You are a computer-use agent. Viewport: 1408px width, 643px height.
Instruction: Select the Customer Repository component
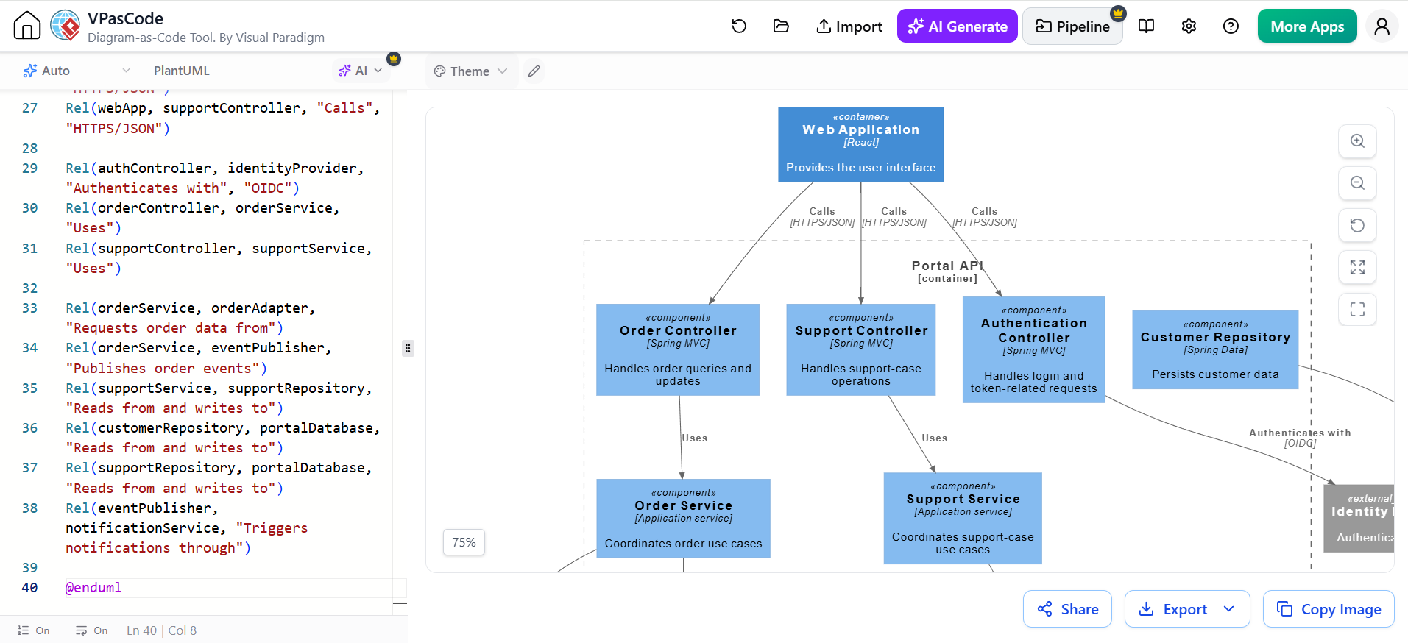pyautogui.click(x=1215, y=349)
